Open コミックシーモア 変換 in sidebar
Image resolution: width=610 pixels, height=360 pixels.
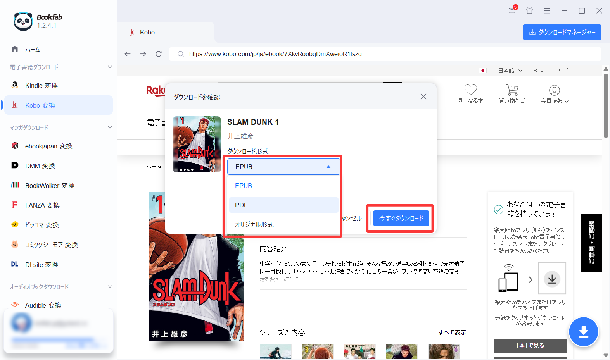(x=58, y=245)
